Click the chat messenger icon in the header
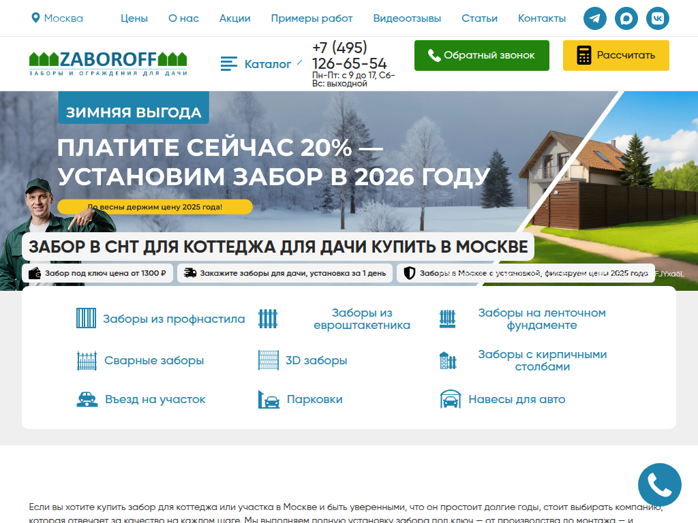 (x=626, y=18)
